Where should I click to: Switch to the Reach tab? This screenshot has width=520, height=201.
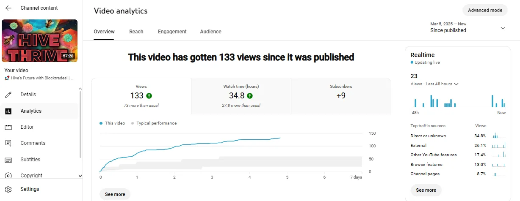point(136,32)
